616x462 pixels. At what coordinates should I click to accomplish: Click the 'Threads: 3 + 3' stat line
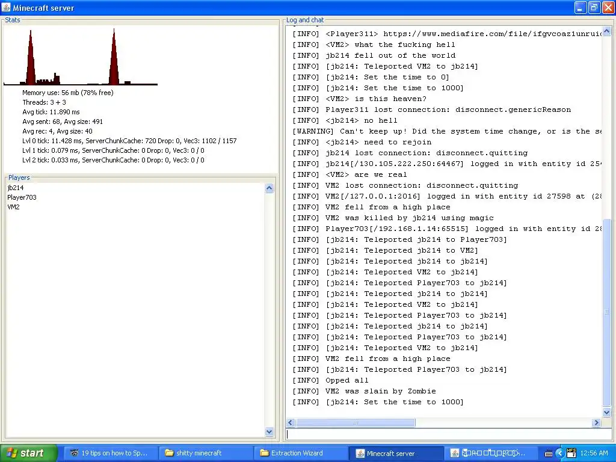44,102
